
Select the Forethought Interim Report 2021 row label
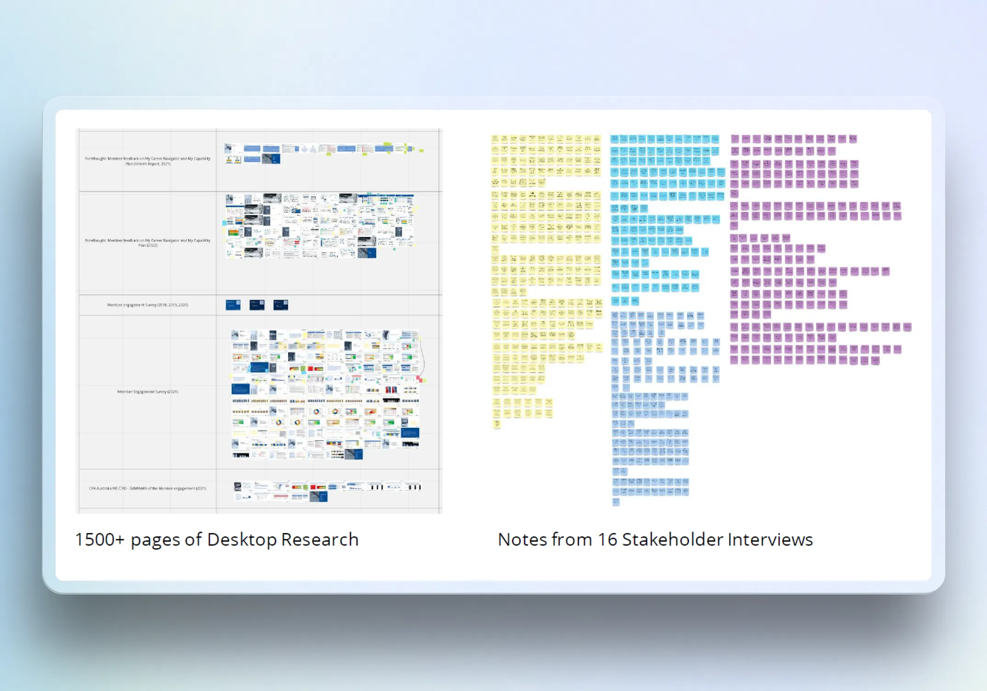point(147,161)
